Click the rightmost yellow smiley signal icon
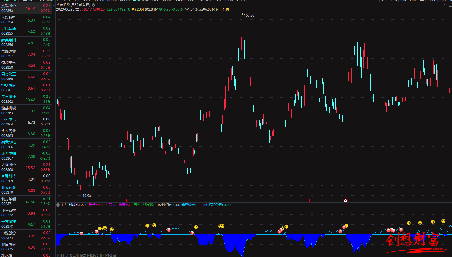 [x=443, y=221]
